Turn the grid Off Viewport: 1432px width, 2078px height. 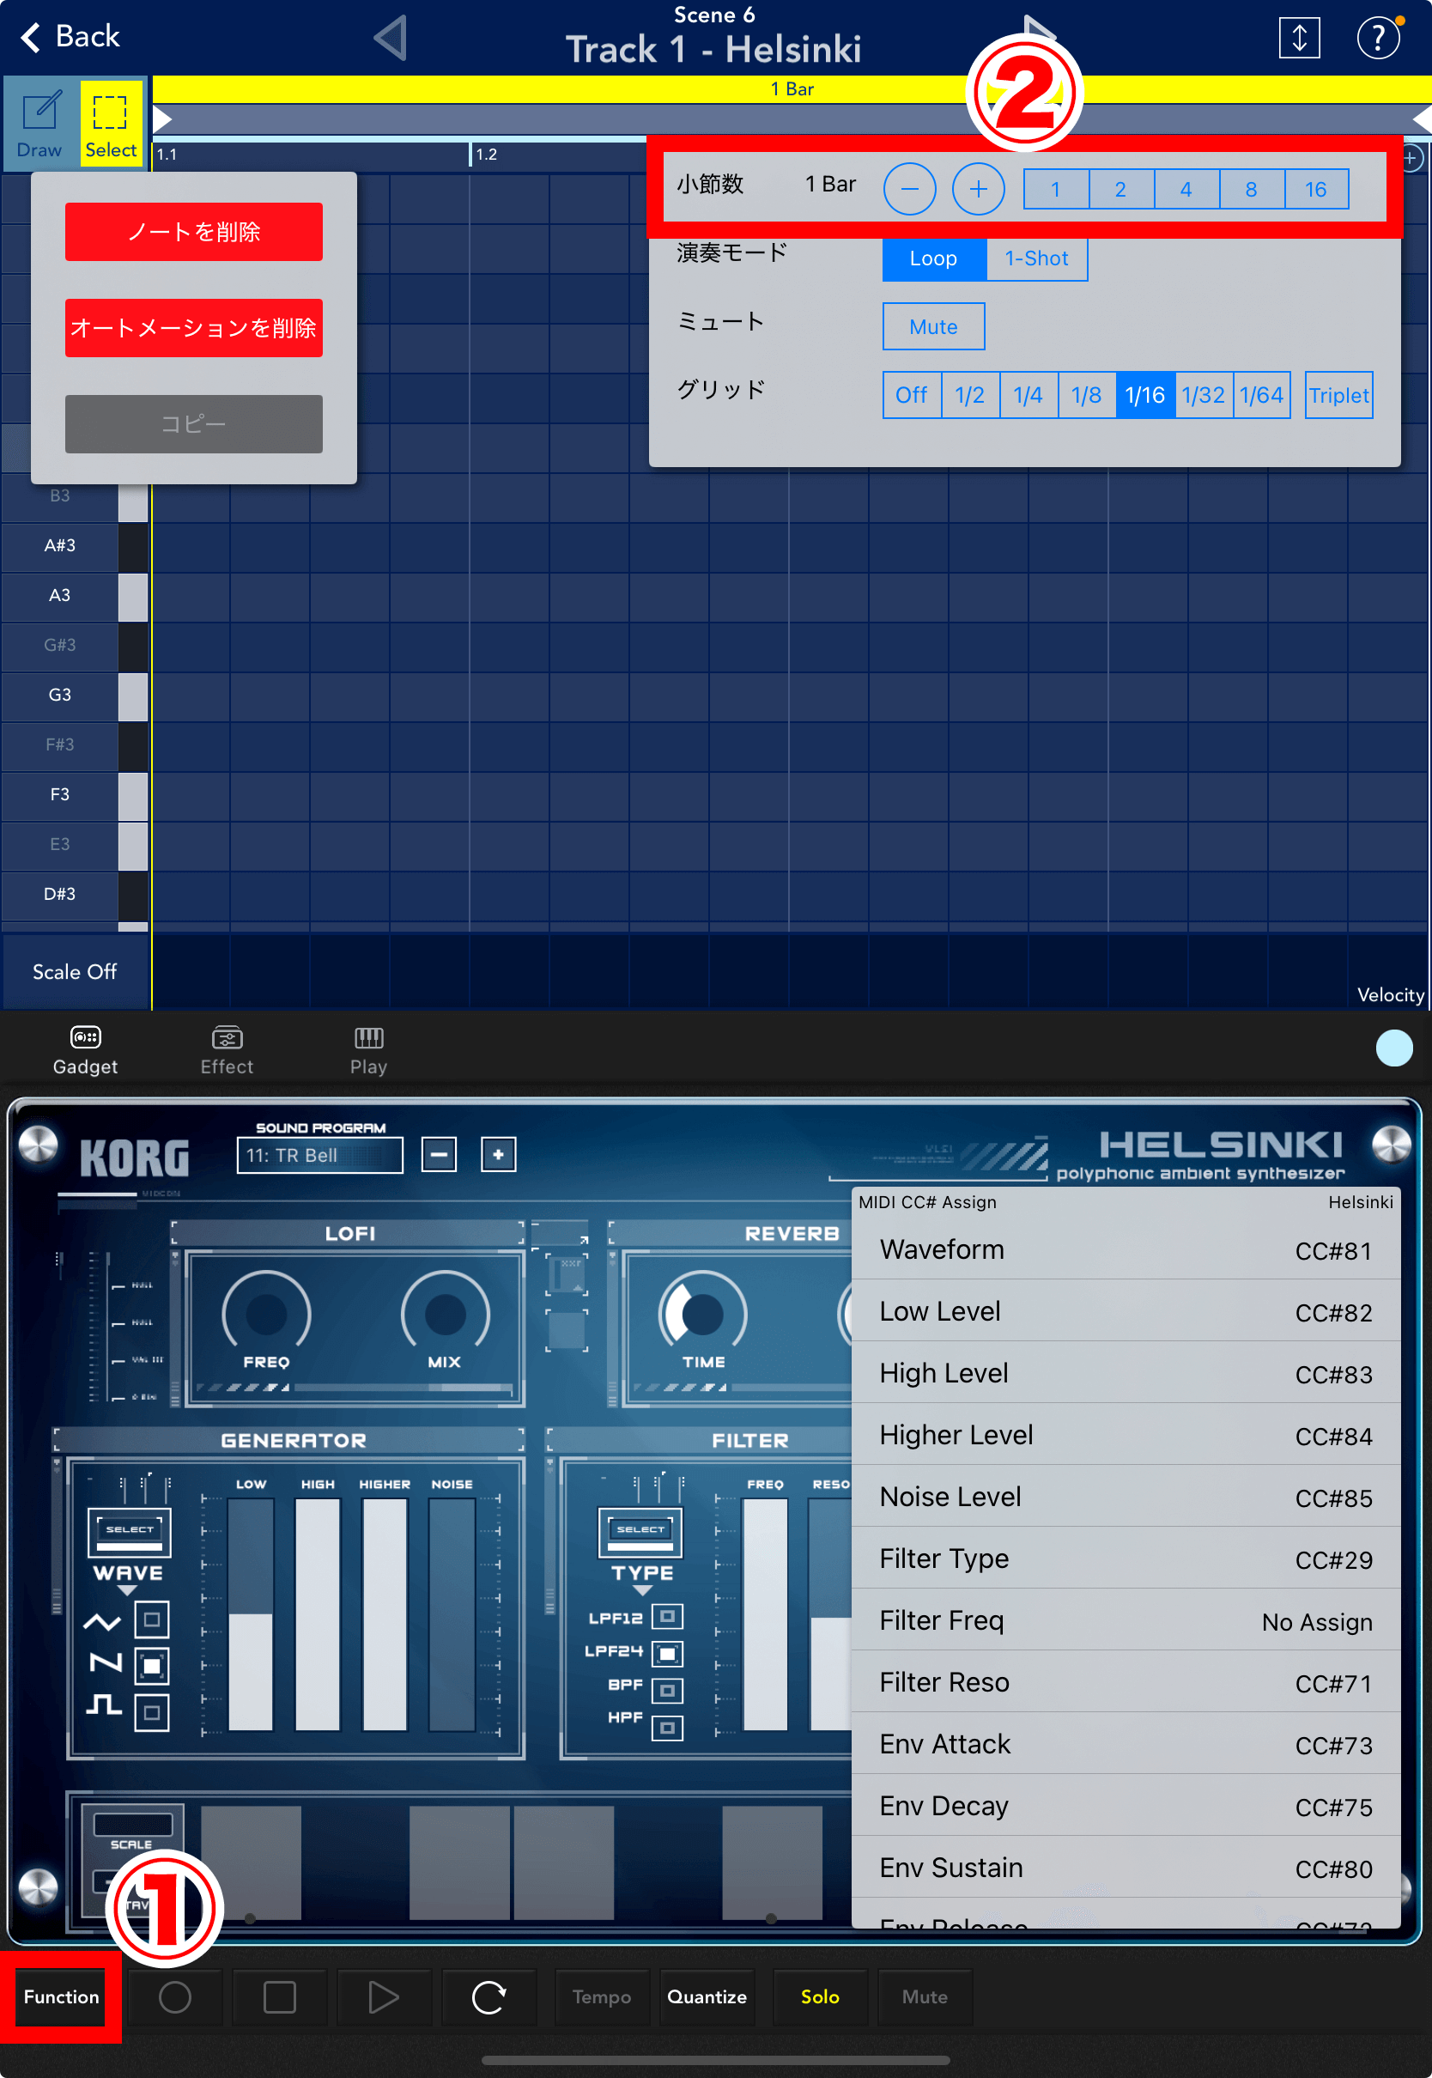click(912, 395)
